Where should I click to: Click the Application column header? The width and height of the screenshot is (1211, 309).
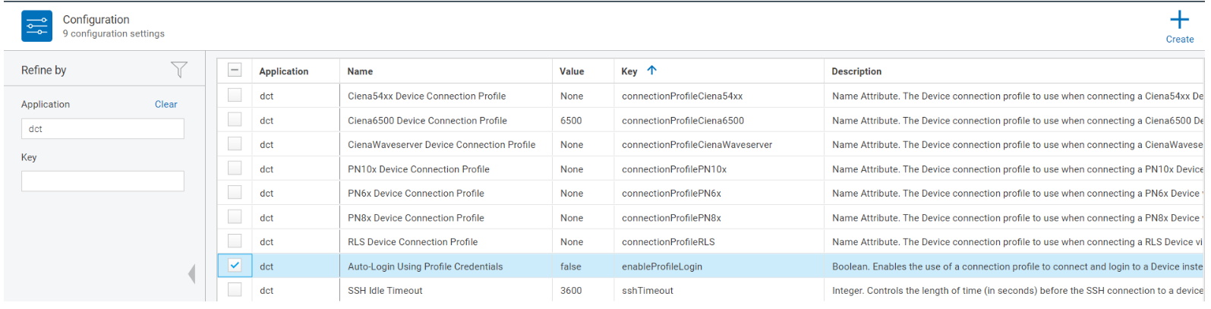click(284, 71)
